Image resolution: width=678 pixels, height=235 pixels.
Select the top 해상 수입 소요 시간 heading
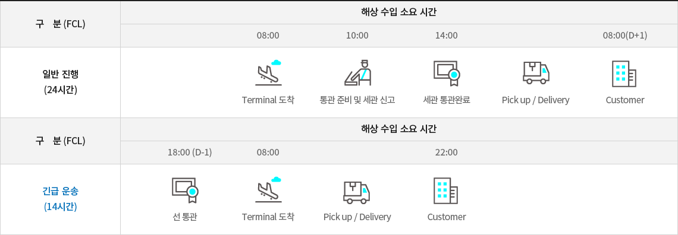point(398,12)
